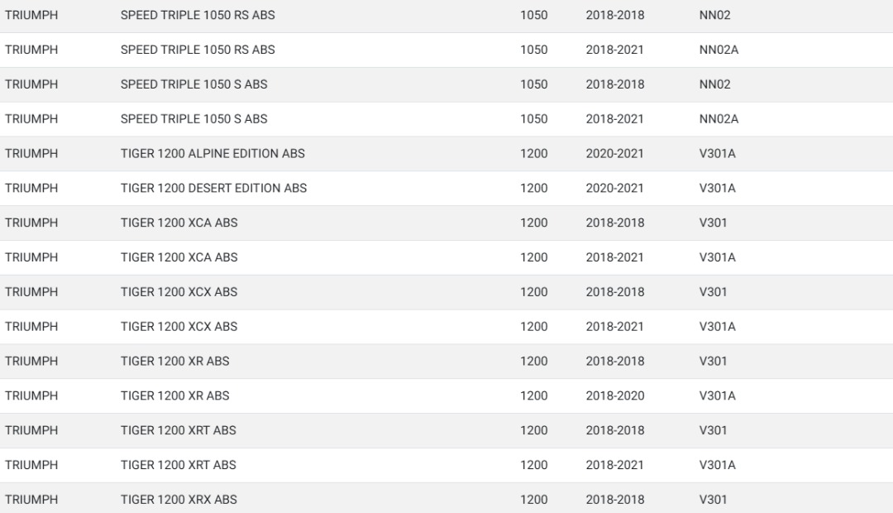The image size is (893, 513).
Task: Click code V301 in the Tiger XRT row
Action: [713, 430]
